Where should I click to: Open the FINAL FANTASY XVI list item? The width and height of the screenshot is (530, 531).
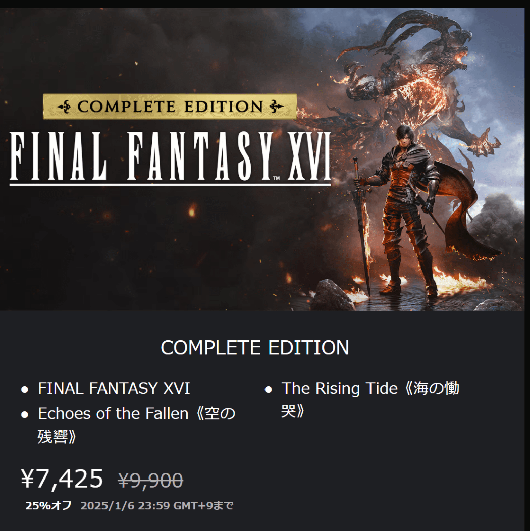coord(114,388)
